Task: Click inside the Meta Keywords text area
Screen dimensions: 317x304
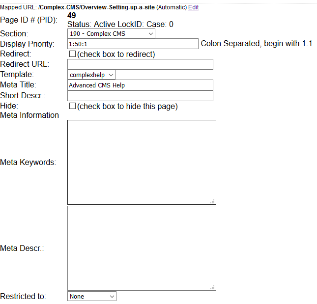Action: point(142,162)
